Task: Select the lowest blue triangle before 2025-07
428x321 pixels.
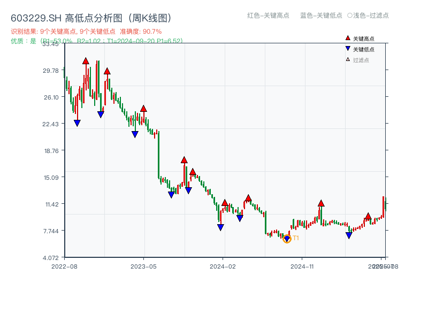Action: pyautogui.click(x=349, y=235)
